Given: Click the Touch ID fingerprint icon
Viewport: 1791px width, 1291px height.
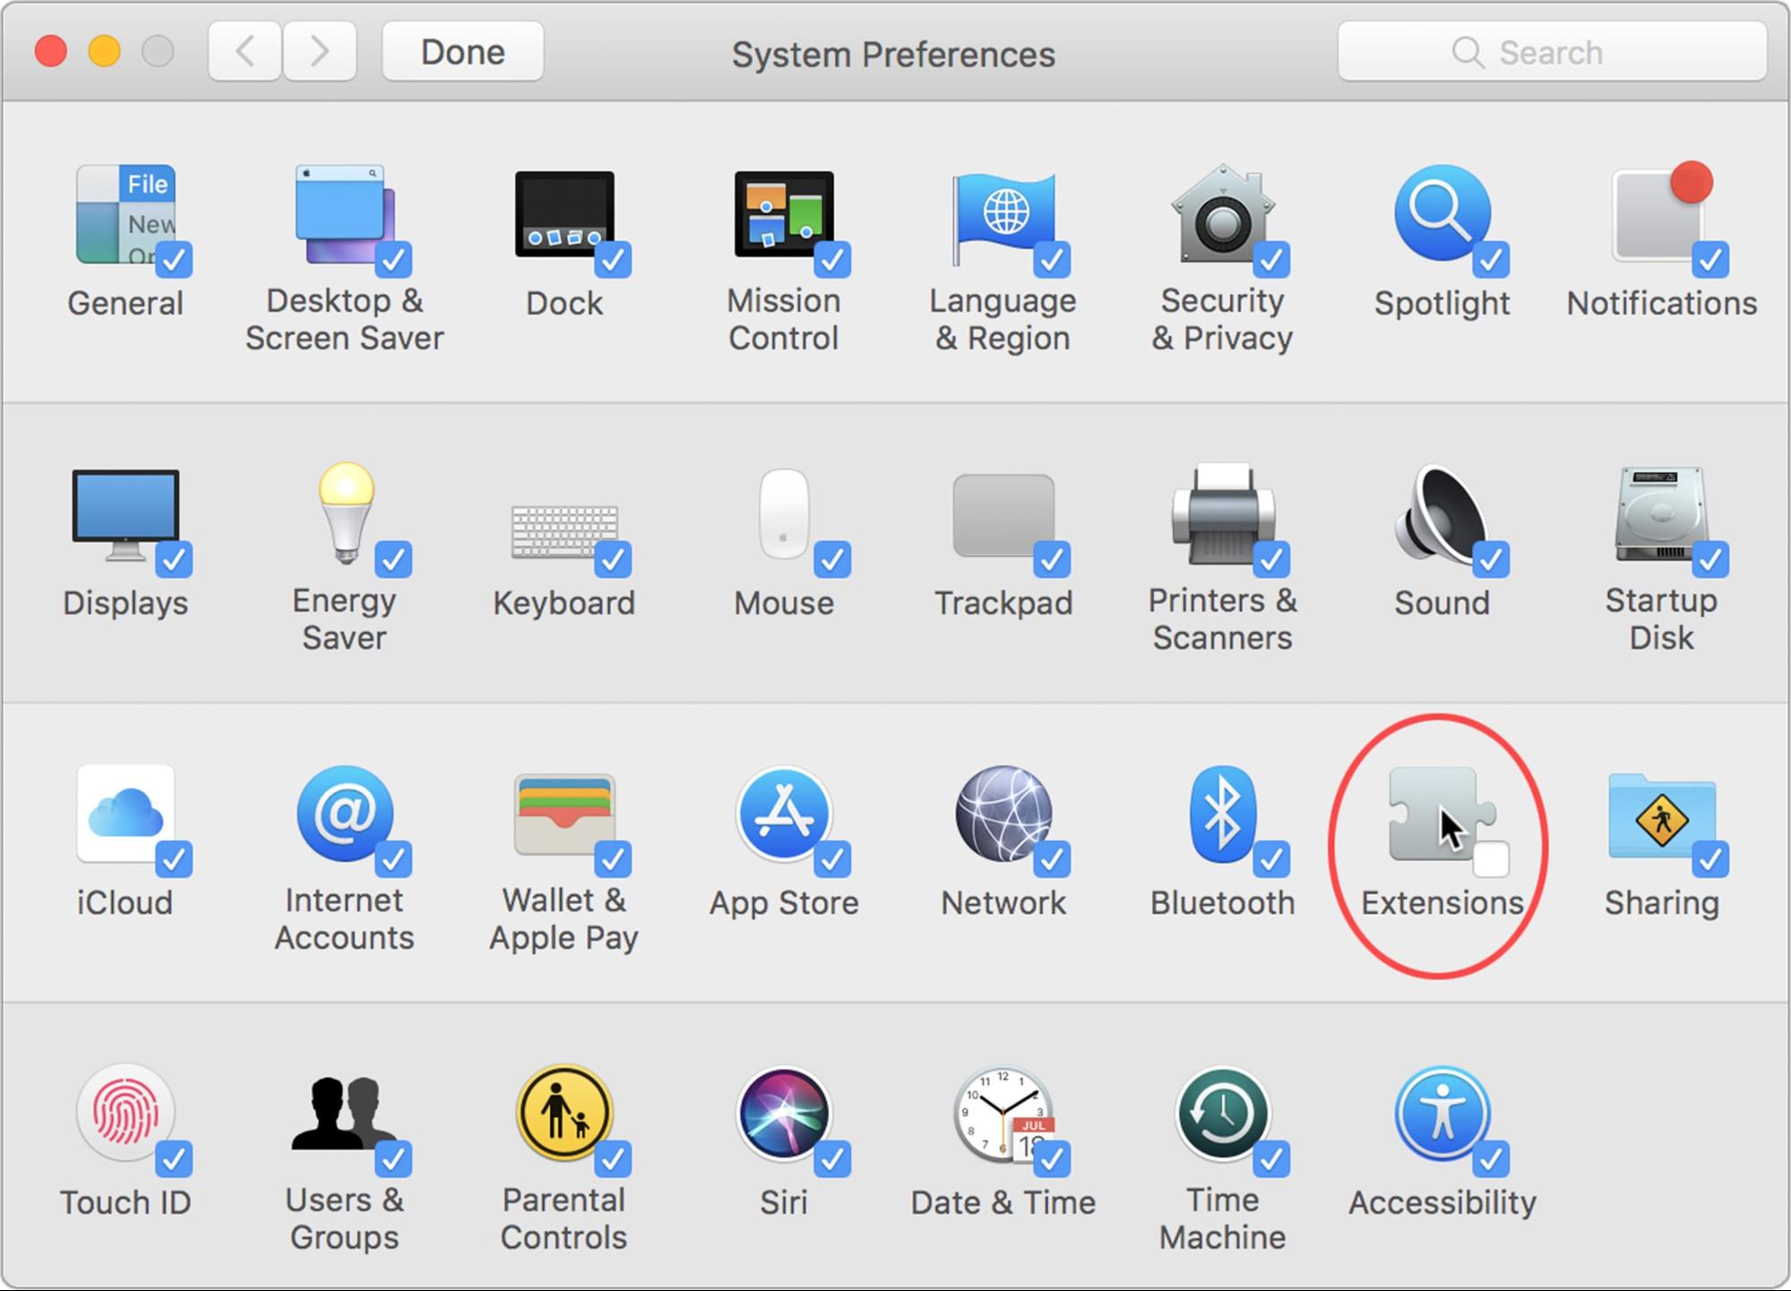Looking at the screenshot, I should pyautogui.click(x=125, y=1115).
